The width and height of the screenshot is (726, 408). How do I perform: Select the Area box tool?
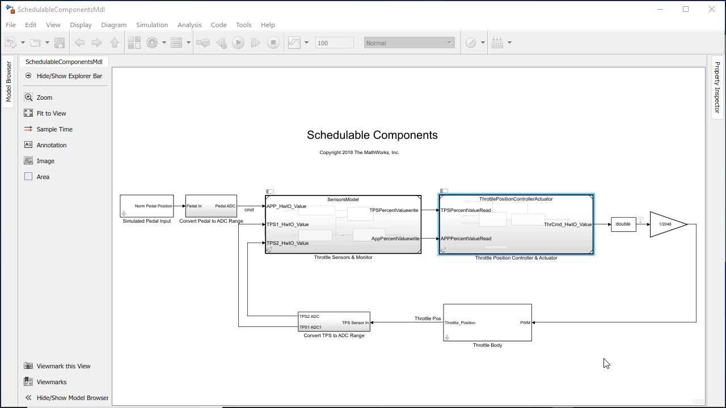(x=28, y=177)
